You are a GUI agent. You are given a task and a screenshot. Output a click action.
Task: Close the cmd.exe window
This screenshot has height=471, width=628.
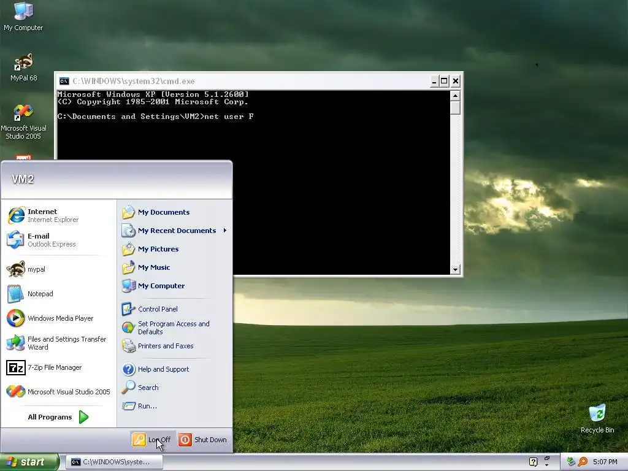(456, 82)
